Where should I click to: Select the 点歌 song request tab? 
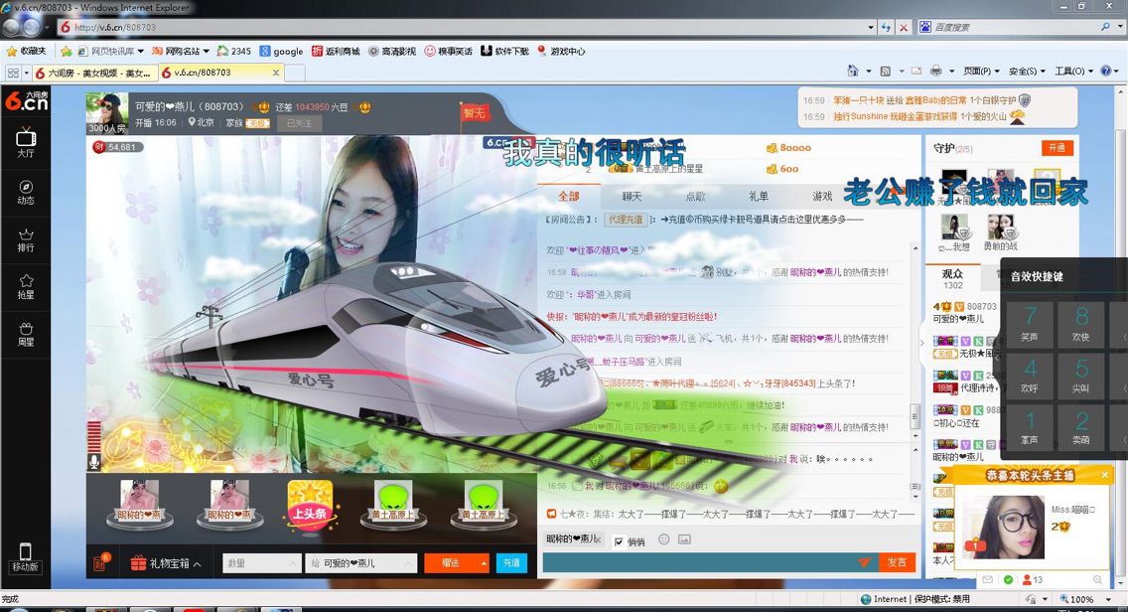click(695, 196)
